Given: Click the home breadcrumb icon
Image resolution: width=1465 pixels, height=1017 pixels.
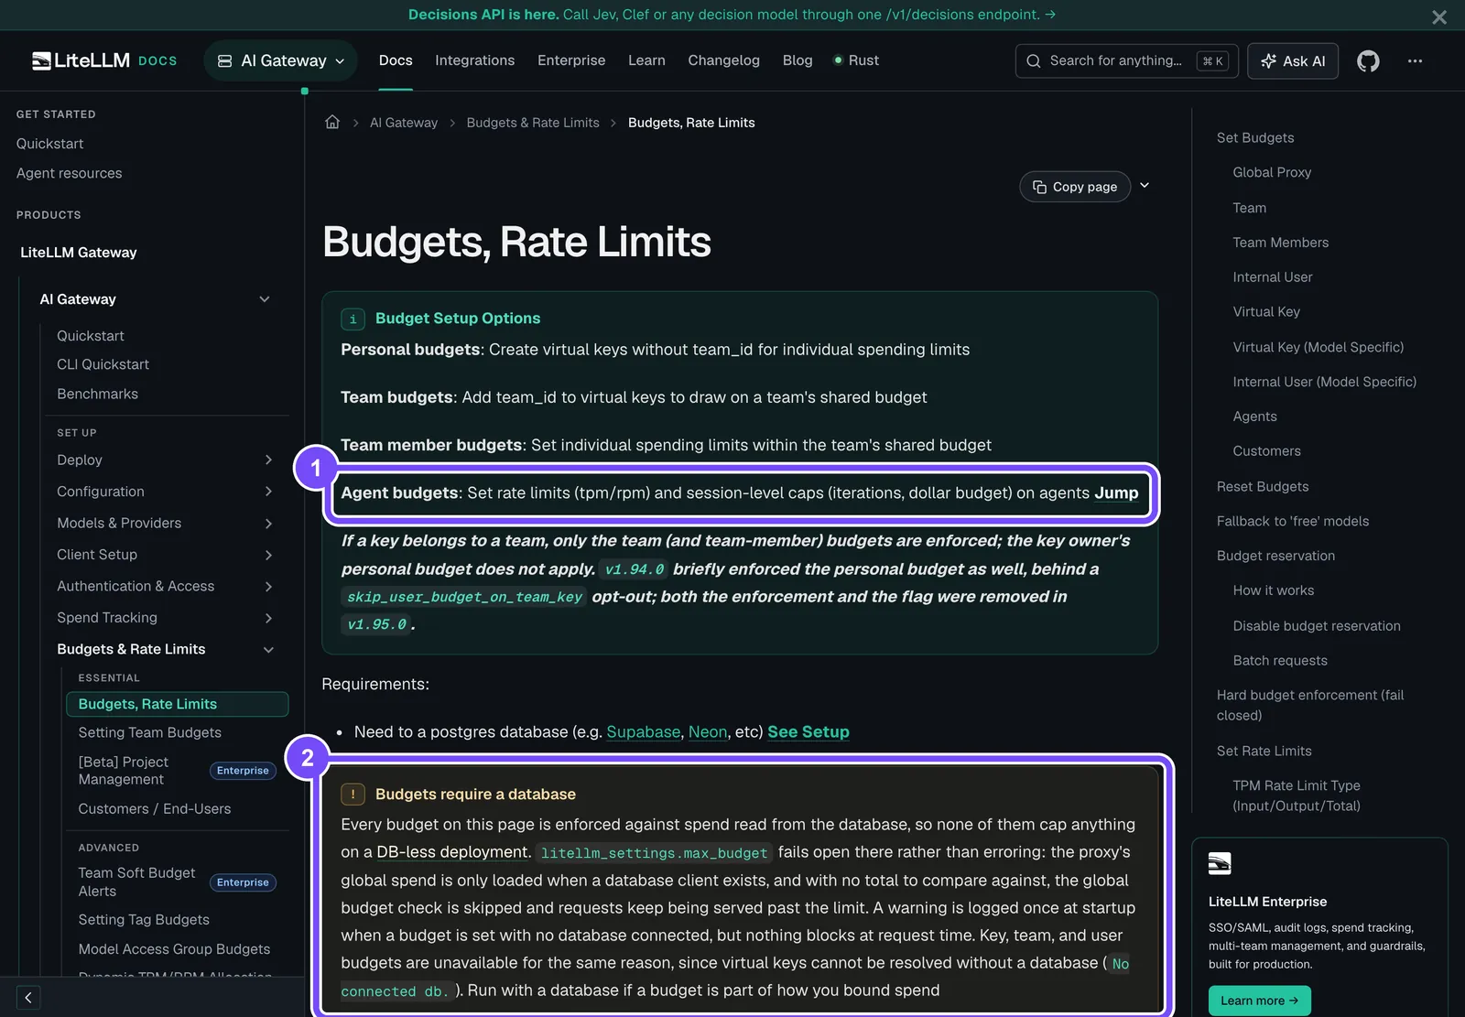Looking at the screenshot, I should point(332,122).
